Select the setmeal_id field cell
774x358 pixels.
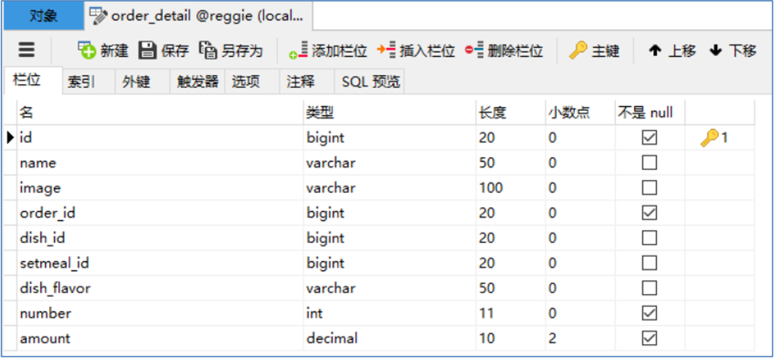click(x=160, y=262)
